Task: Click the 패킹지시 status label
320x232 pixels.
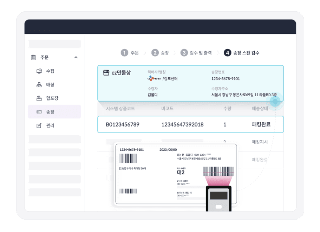Action: click(260, 142)
